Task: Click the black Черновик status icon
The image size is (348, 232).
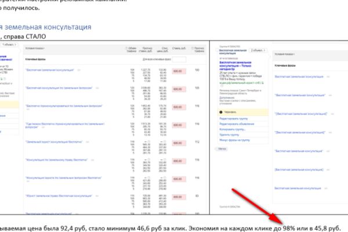Action: 221,112
